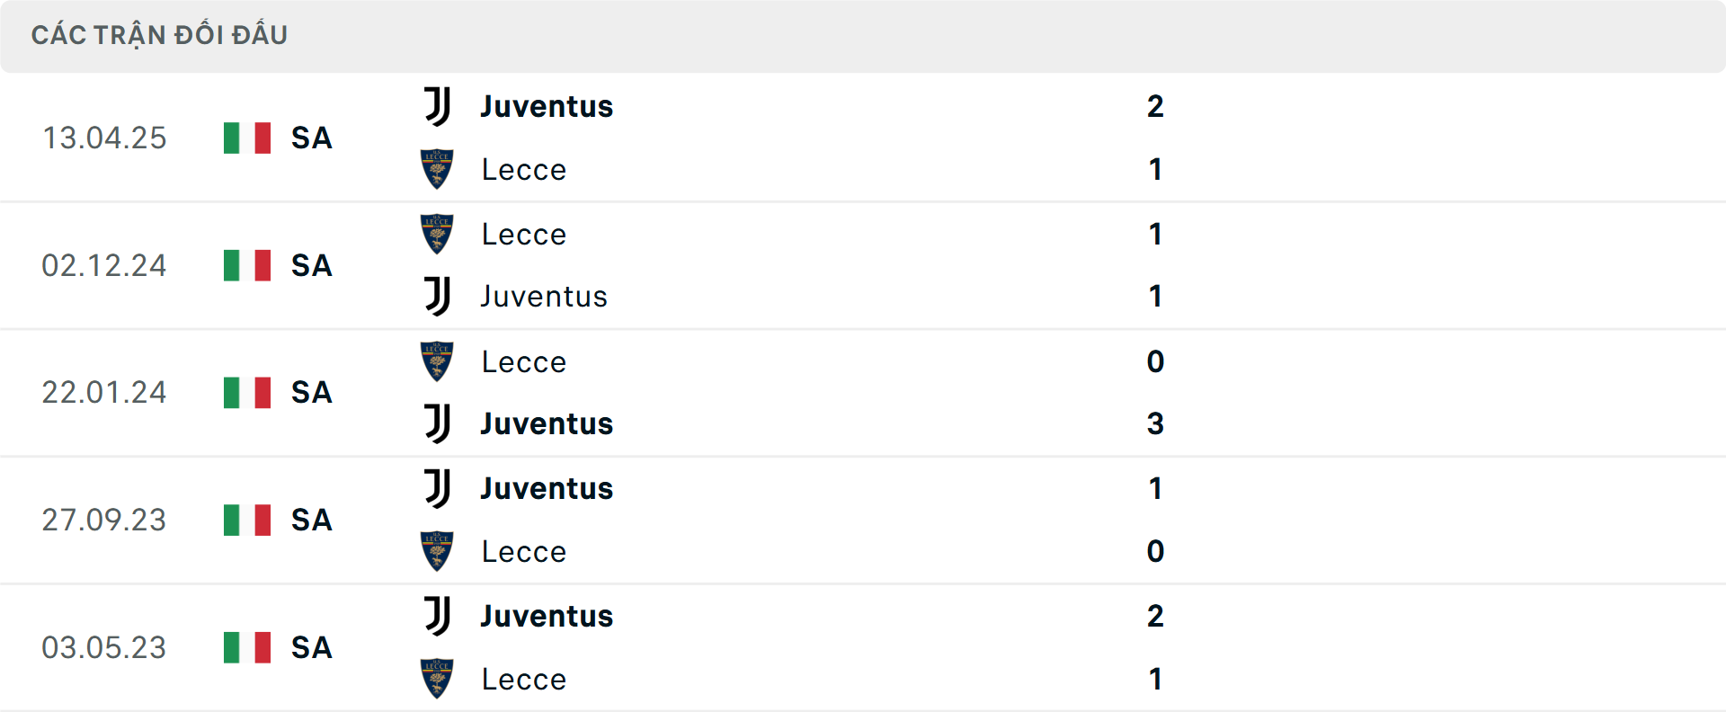Select the Lecce crest in the 27.09.23 row

tap(437, 551)
